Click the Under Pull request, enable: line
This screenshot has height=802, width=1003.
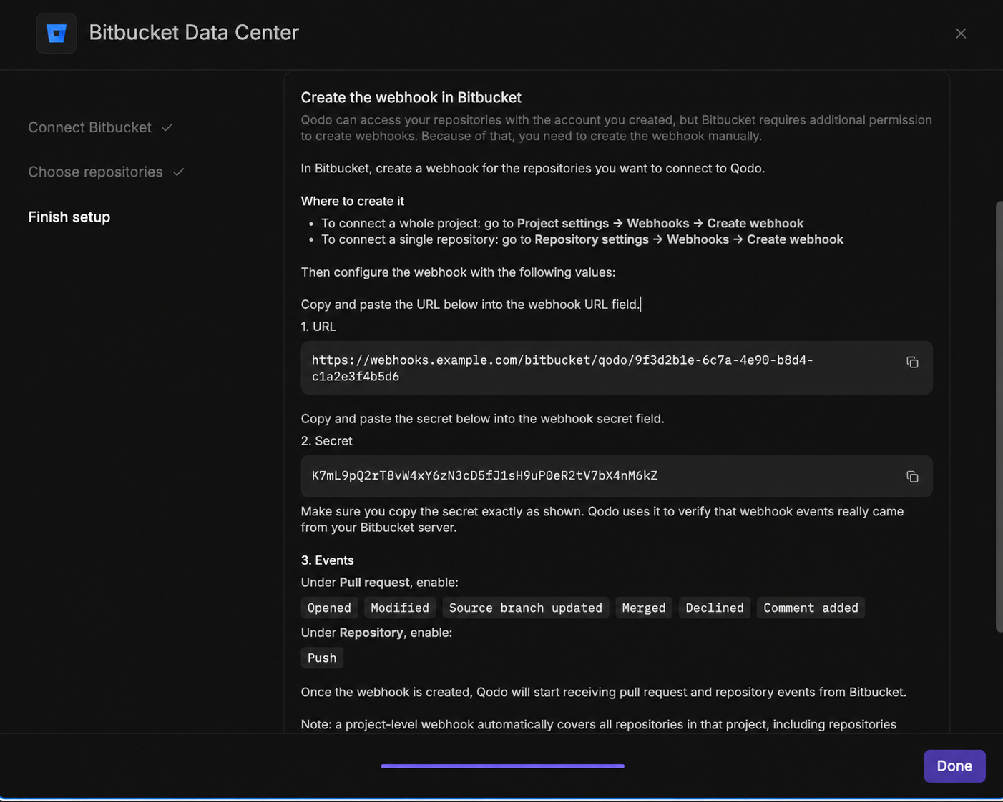coord(380,583)
